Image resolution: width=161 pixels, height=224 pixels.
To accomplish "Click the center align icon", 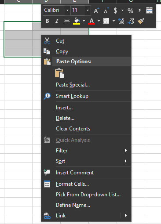I will [67, 21].
